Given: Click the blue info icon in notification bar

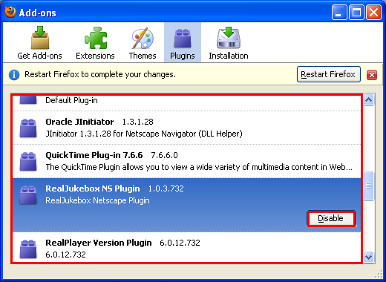Looking at the screenshot, I should (x=14, y=75).
